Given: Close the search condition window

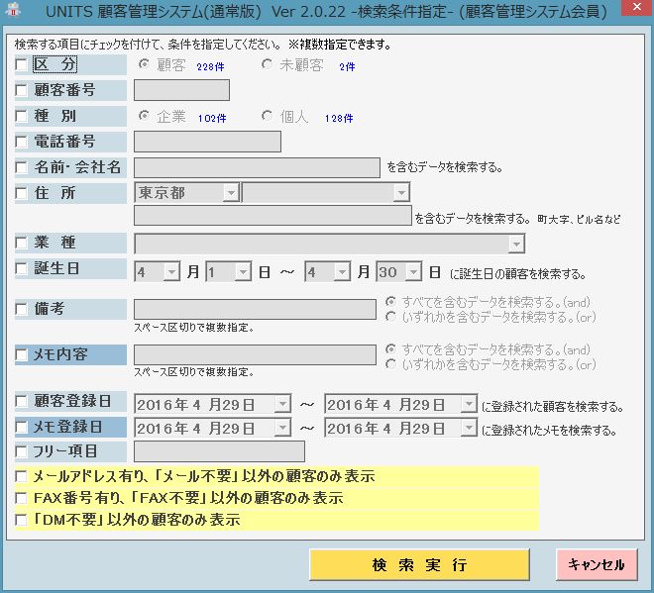Looking at the screenshot, I should [637, 8].
